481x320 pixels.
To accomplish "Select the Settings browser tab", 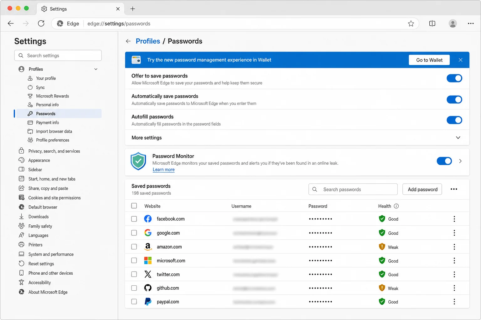I will 80,9.
